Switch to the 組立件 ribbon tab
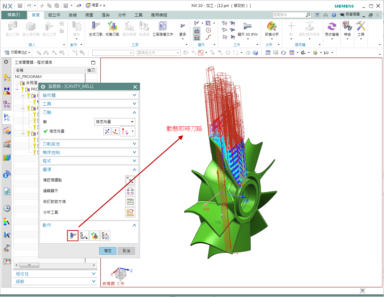The height and width of the screenshot is (297, 384). pyautogui.click(x=54, y=15)
